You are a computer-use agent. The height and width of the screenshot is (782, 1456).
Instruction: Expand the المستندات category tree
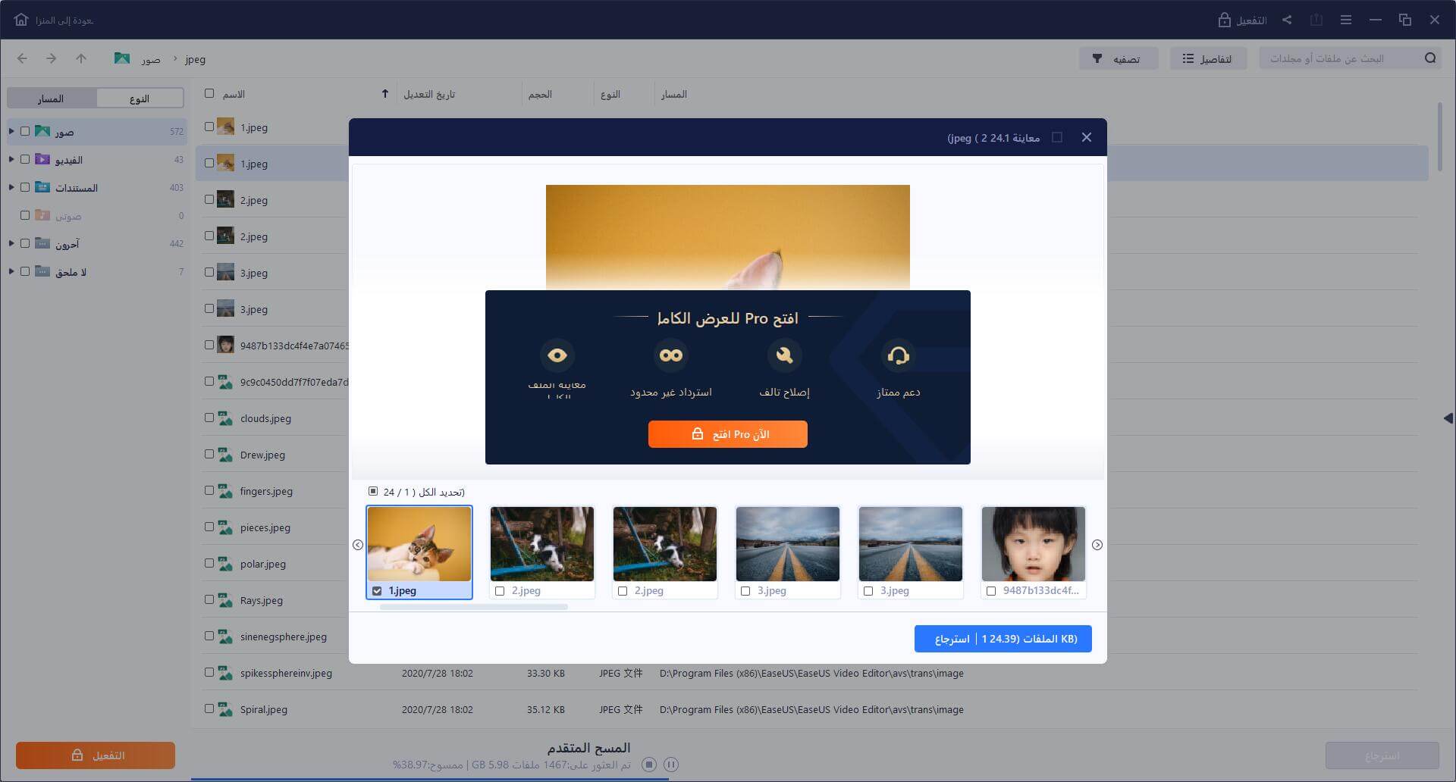pos(11,188)
